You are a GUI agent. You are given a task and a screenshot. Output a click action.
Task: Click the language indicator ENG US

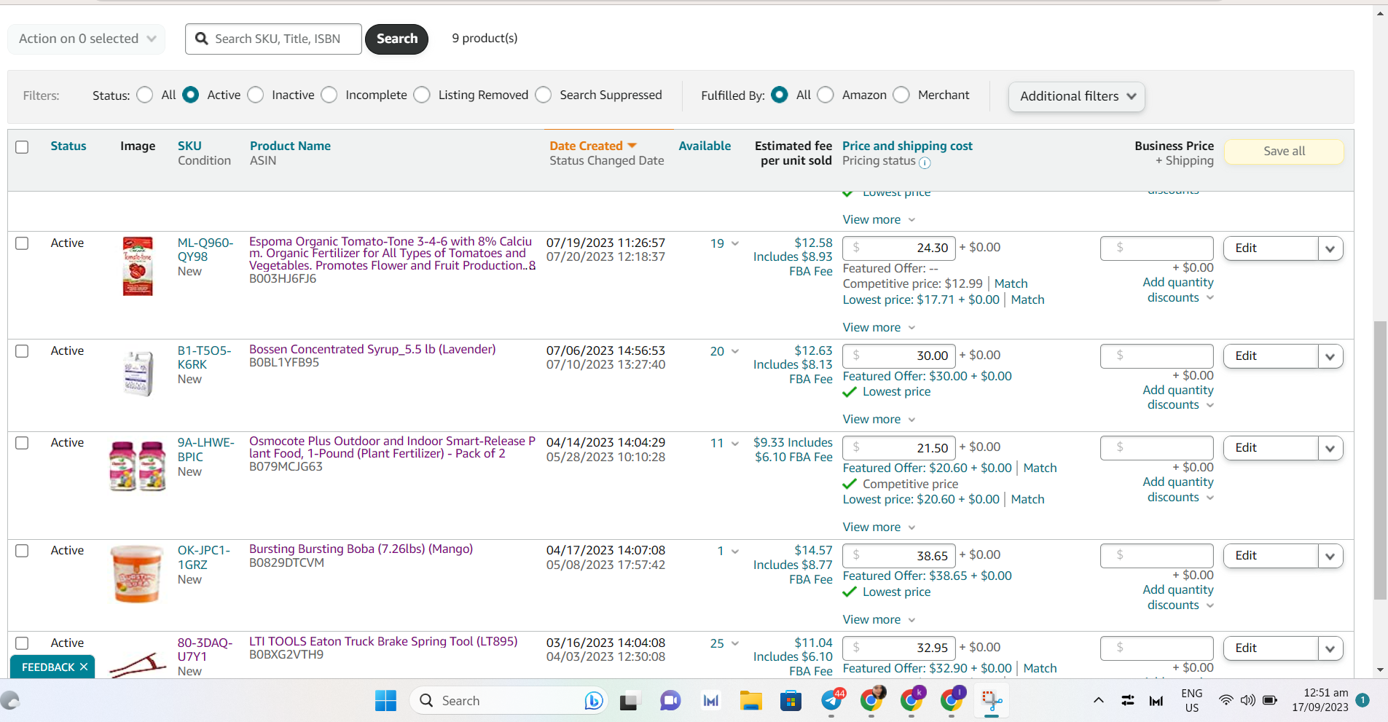[x=1192, y=700]
